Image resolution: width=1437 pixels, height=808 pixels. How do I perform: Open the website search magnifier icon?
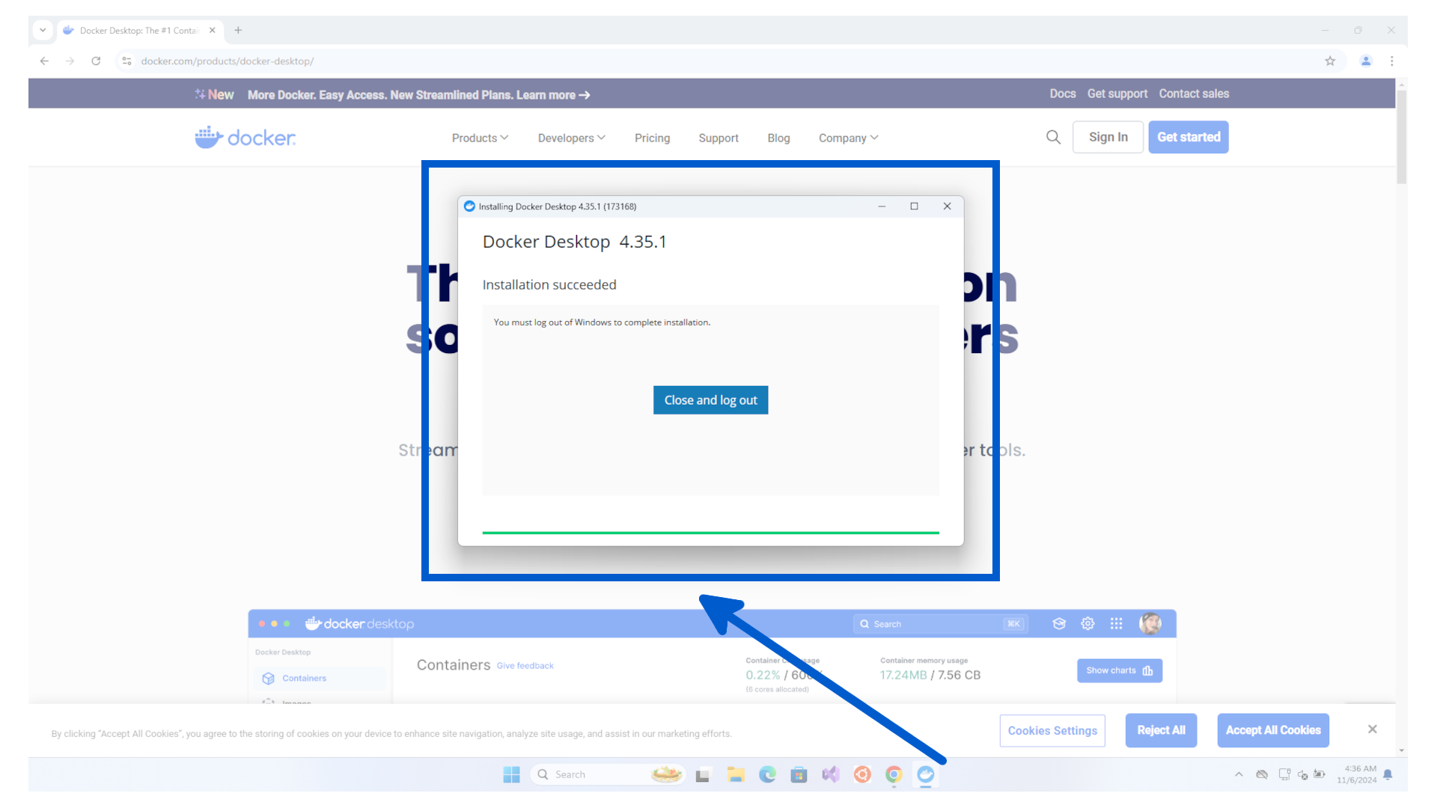1053,137
